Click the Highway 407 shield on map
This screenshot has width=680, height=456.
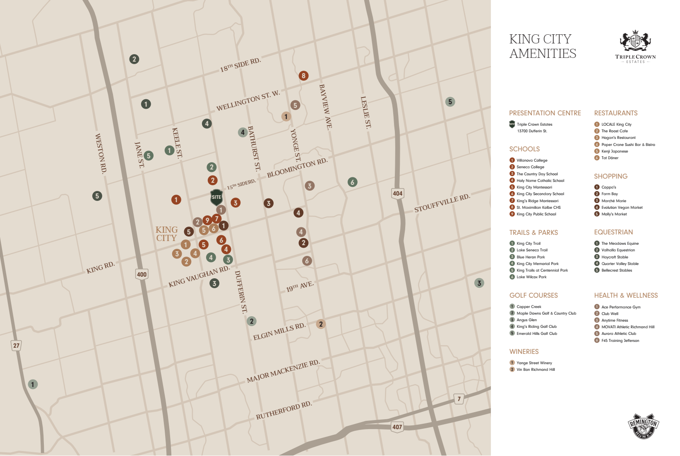[397, 427]
